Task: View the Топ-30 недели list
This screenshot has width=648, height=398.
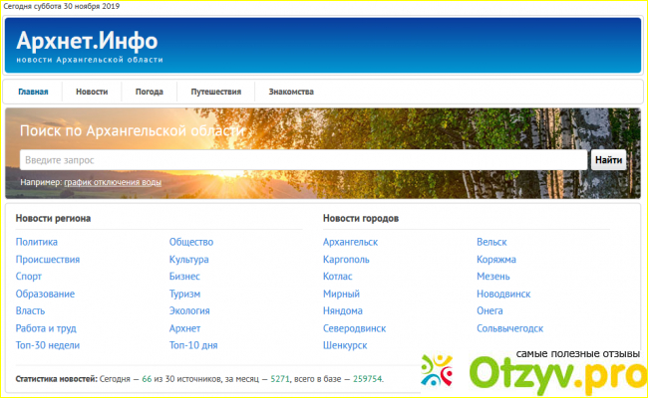Action: click(x=47, y=345)
